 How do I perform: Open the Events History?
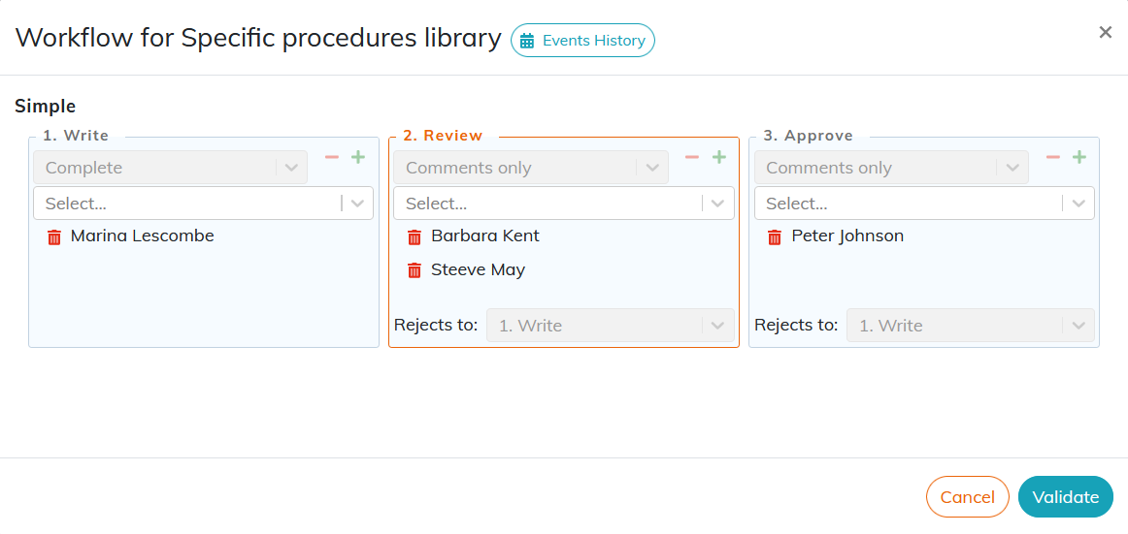point(582,40)
